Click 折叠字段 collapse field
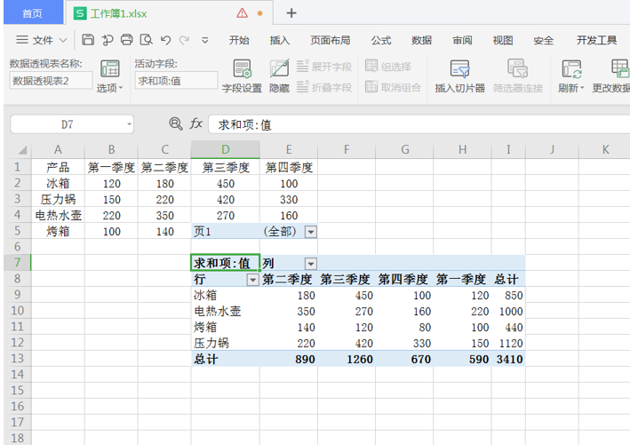Screen dimensions: 630x445 pos(324,87)
